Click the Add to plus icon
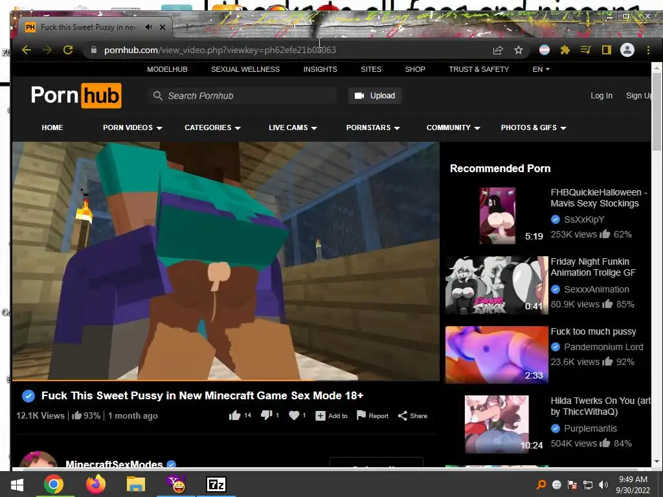The height and width of the screenshot is (497, 663). (x=320, y=416)
